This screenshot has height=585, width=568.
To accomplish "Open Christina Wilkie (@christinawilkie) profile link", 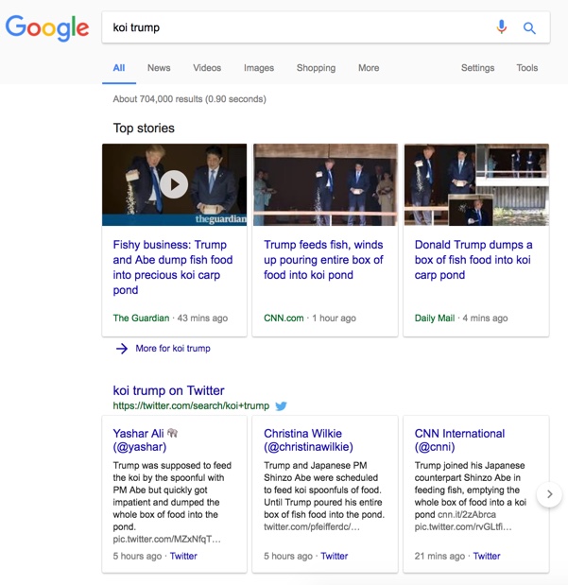I will pyautogui.click(x=308, y=439).
